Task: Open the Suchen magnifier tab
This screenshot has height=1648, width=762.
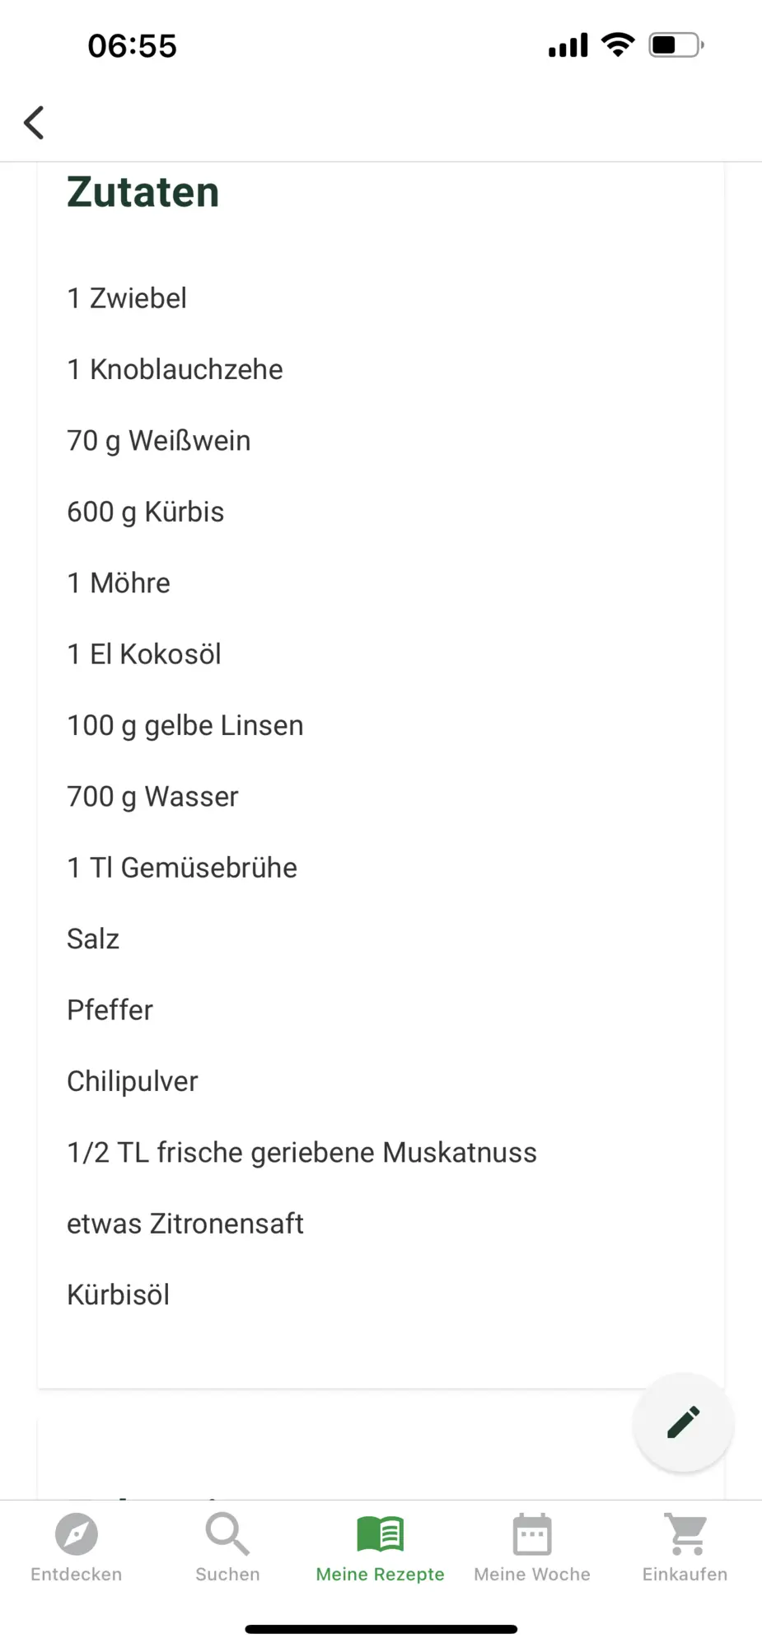Action: (227, 1533)
